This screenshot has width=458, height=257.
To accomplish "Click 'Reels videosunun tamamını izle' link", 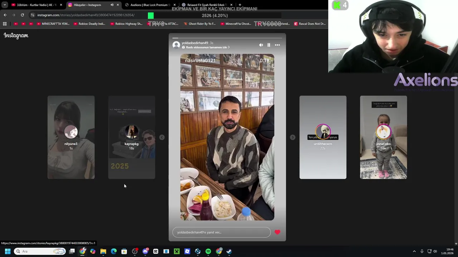I will click(x=206, y=47).
